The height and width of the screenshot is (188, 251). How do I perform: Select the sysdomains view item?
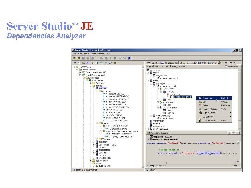tap(105, 166)
